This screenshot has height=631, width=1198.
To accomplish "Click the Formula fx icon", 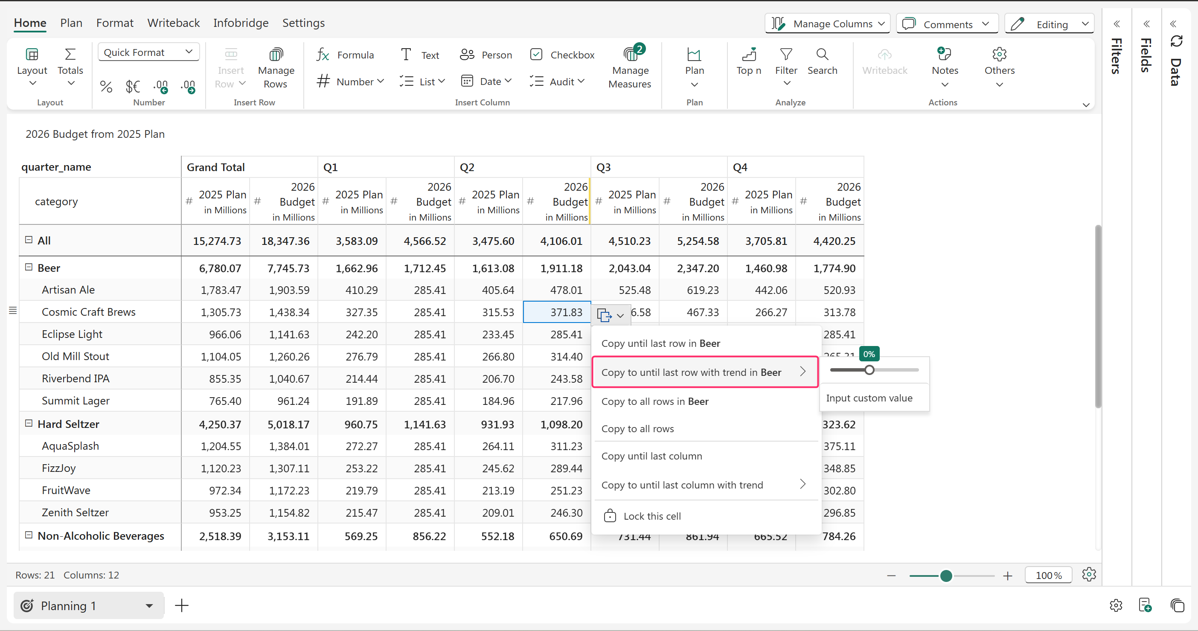I will 323,55.
